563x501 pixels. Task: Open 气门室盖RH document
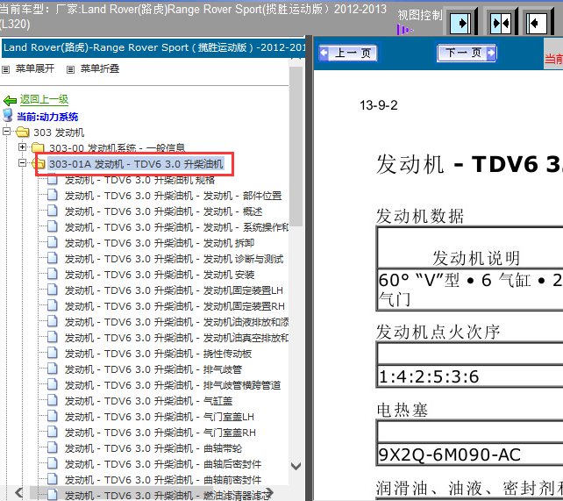coord(160,433)
